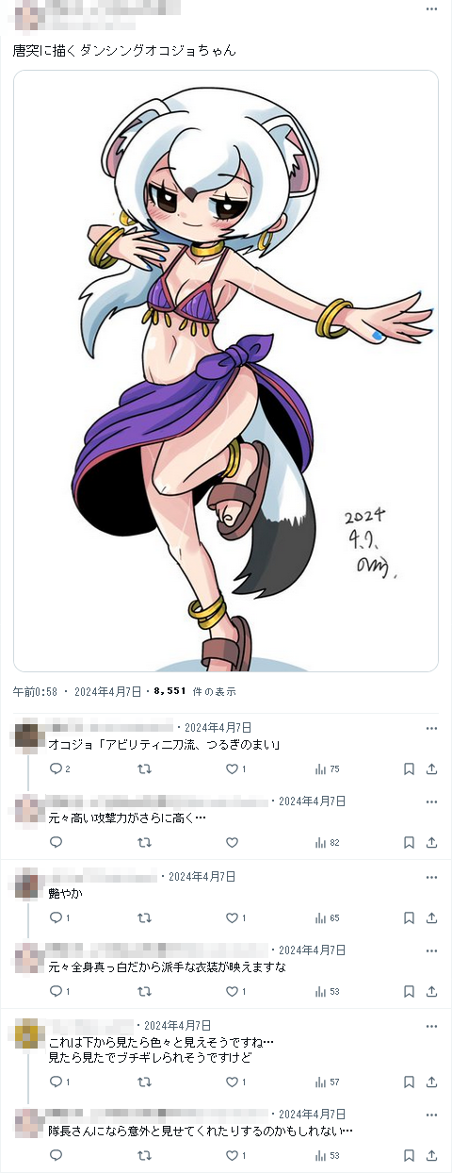
Task: Open the dancing character illustration
Action: (226, 371)
